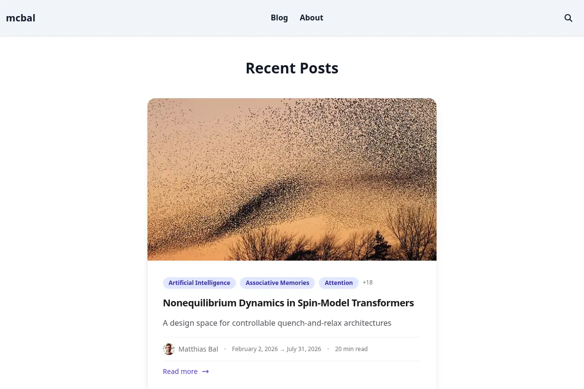Click the quench-and-relax architectures subtitle
This screenshot has height=389, width=584.
pos(277,323)
